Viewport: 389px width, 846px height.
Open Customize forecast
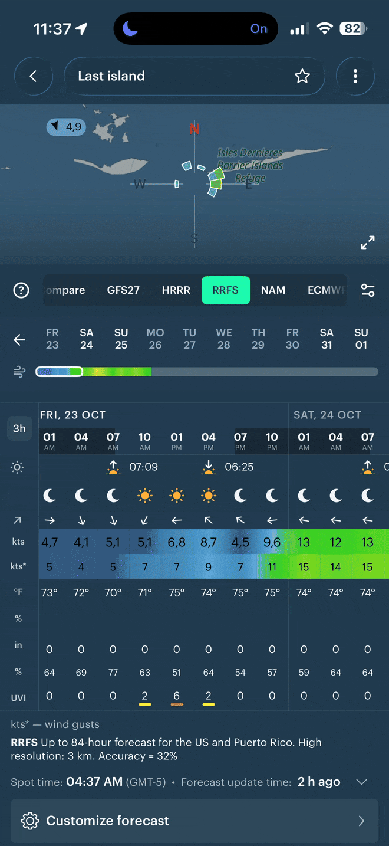point(194,821)
